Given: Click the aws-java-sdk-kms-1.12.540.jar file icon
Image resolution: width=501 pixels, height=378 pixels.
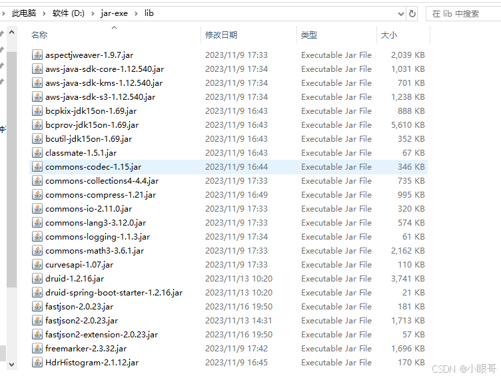Looking at the screenshot, I should point(37,83).
